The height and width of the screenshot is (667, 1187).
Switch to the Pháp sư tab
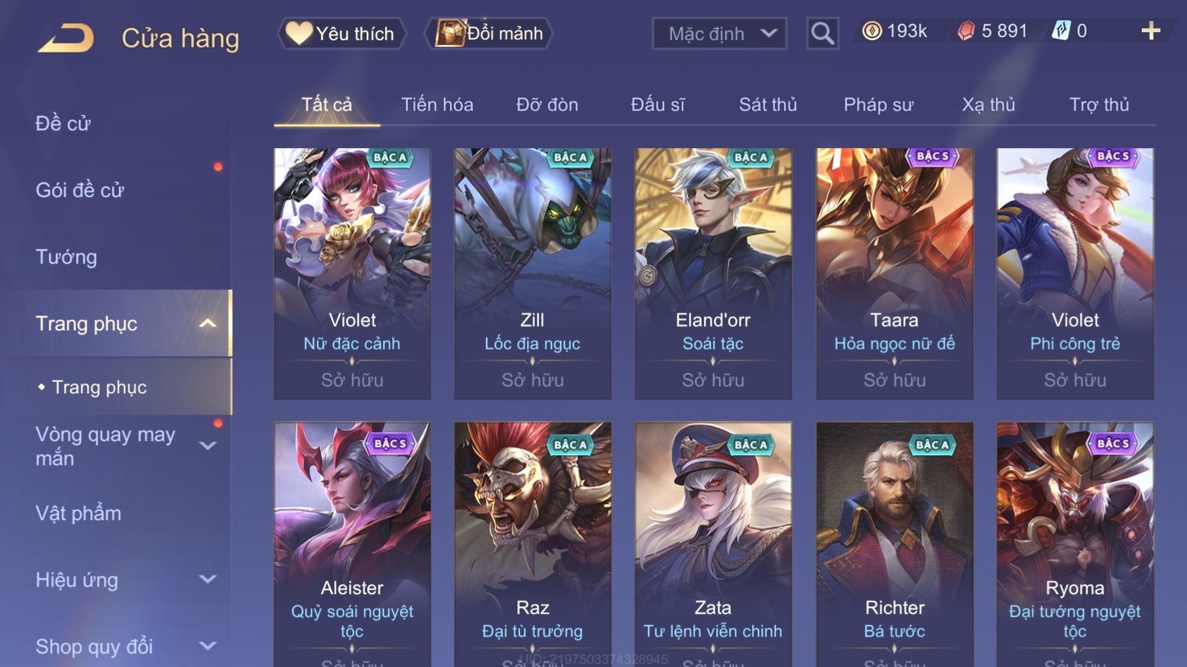878,104
